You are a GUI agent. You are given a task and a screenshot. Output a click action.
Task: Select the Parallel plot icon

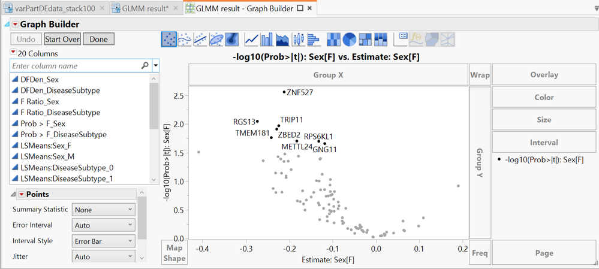coord(448,39)
